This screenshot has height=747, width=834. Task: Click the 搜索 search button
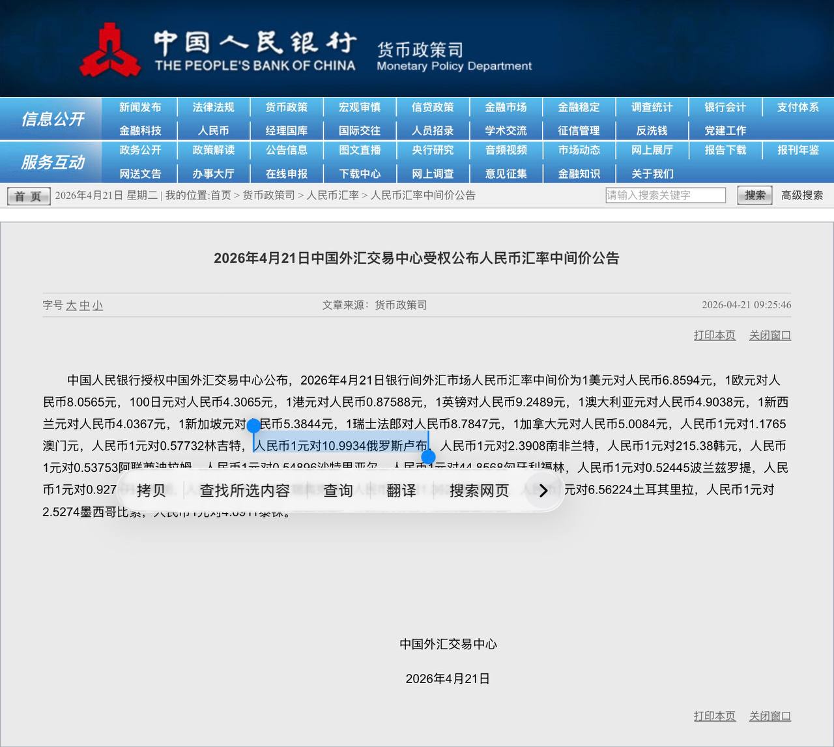click(x=755, y=195)
